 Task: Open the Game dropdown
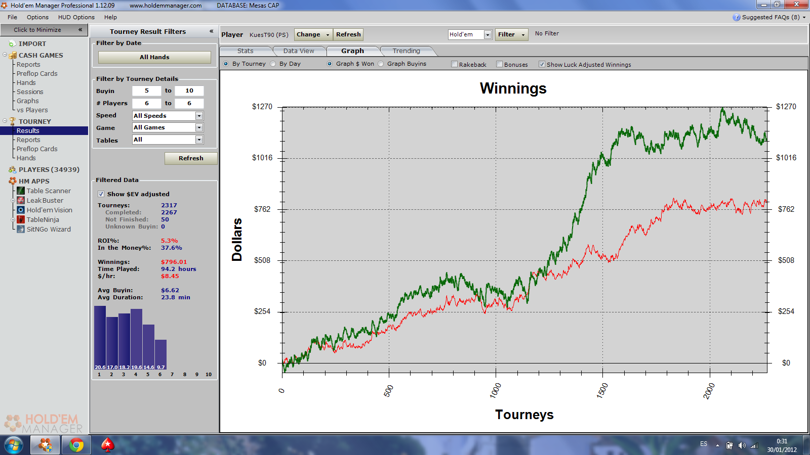(199, 127)
